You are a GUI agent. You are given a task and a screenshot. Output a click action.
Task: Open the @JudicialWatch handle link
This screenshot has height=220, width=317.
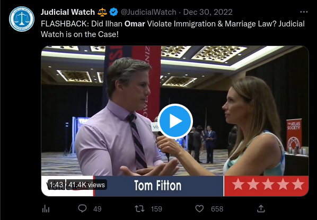tap(148, 12)
